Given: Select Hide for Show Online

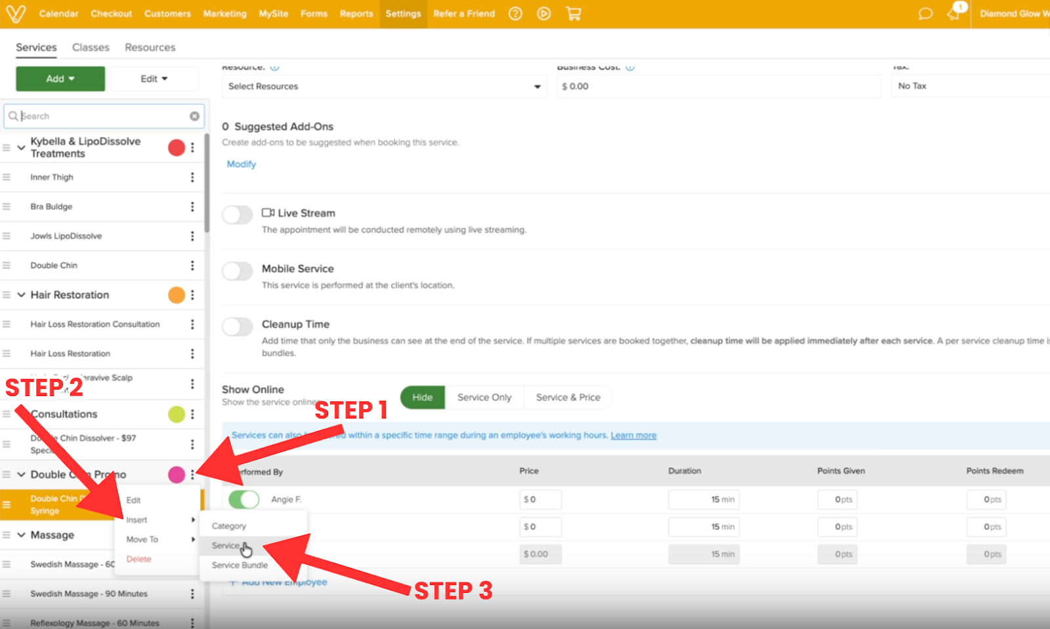Looking at the screenshot, I should tap(423, 397).
